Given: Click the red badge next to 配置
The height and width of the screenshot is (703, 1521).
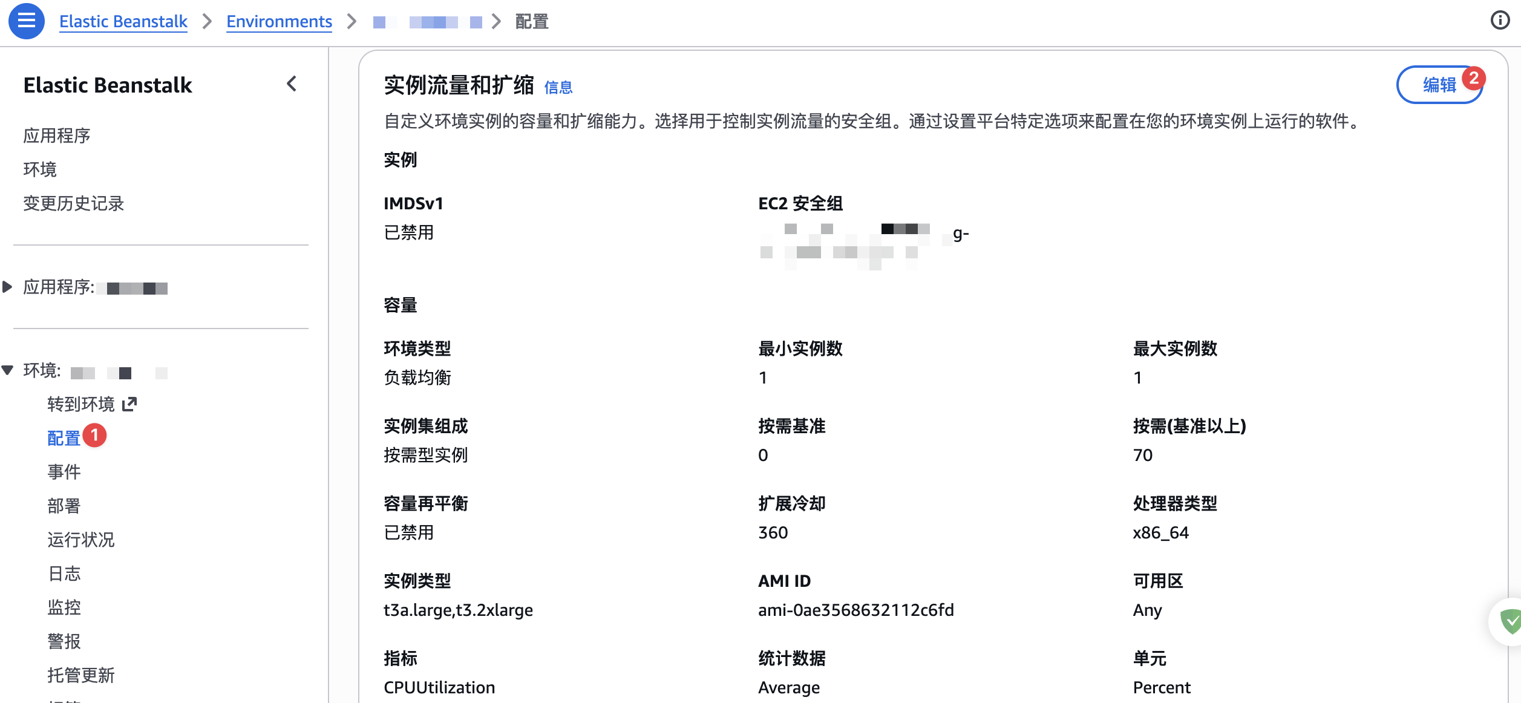Looking at the screenshot, I should point(95,436).
